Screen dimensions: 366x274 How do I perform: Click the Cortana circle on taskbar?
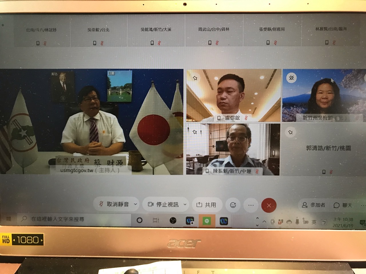(x=140, y=220)
